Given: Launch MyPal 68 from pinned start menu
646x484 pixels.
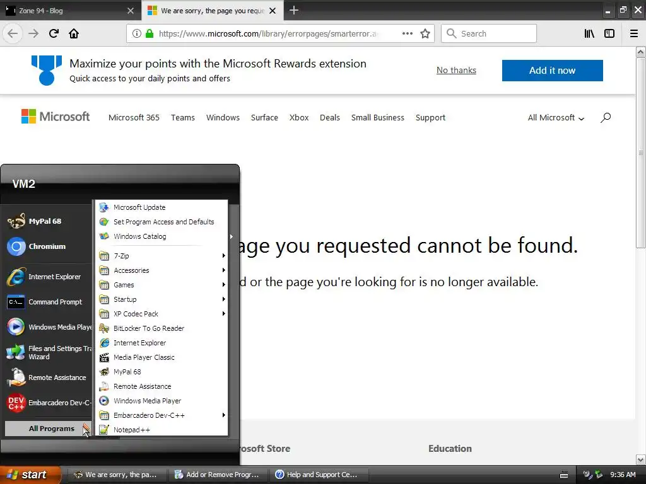Looking at the screenshot, I should 46,221.
